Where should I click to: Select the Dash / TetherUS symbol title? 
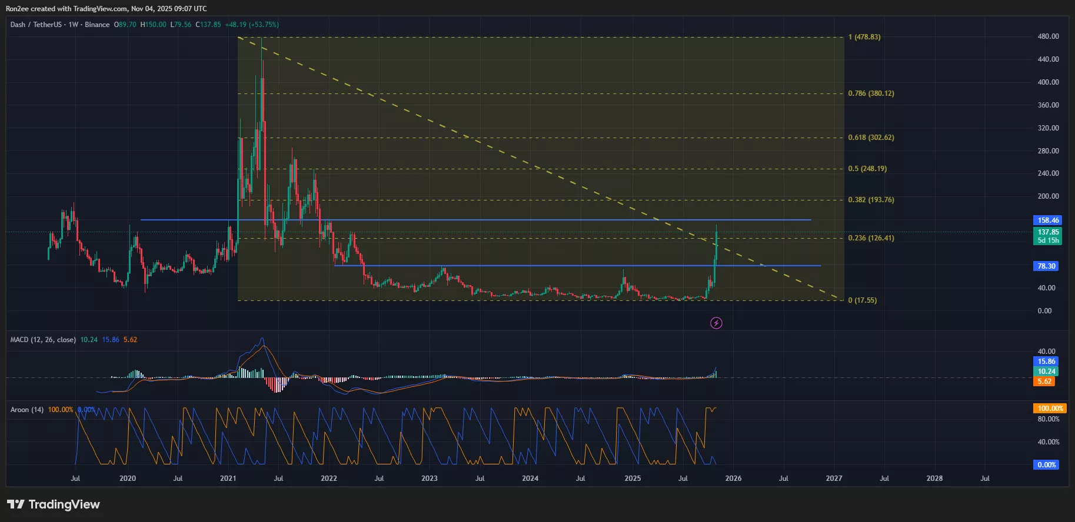pos(36,25)
